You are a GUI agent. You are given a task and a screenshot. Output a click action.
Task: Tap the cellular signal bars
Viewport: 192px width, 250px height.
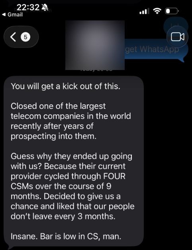[x=144, y=11]
